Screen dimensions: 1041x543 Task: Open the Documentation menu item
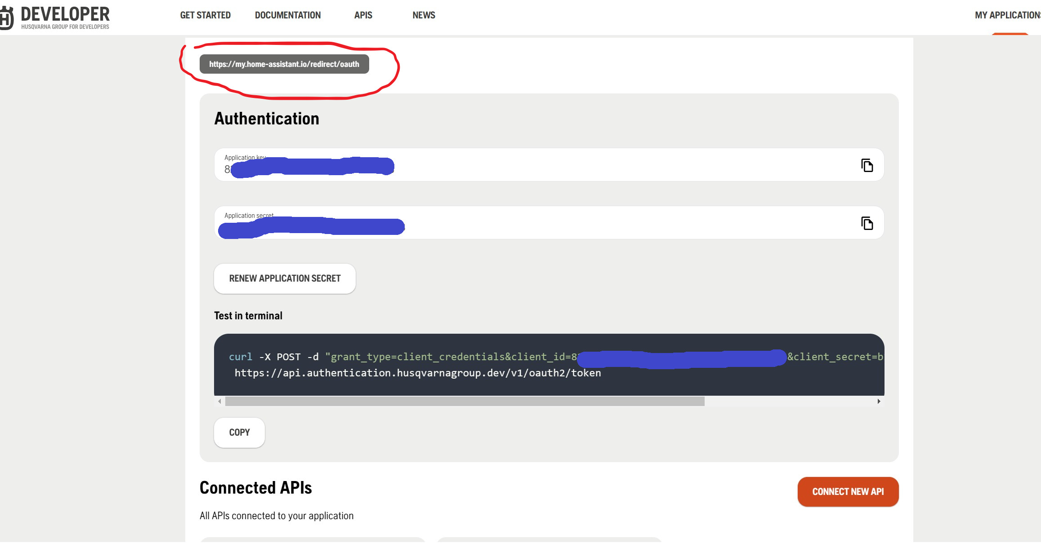coord(288,15)
